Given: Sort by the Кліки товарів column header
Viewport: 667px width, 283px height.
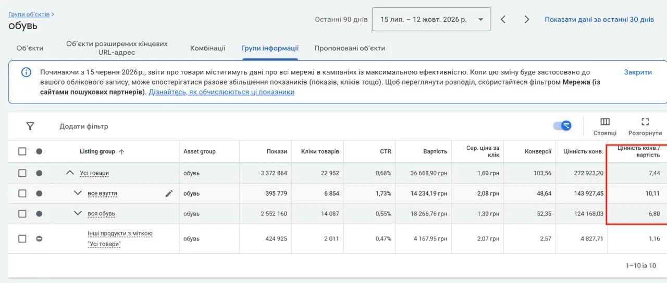Looking at the screenshot, I should 320,151.
